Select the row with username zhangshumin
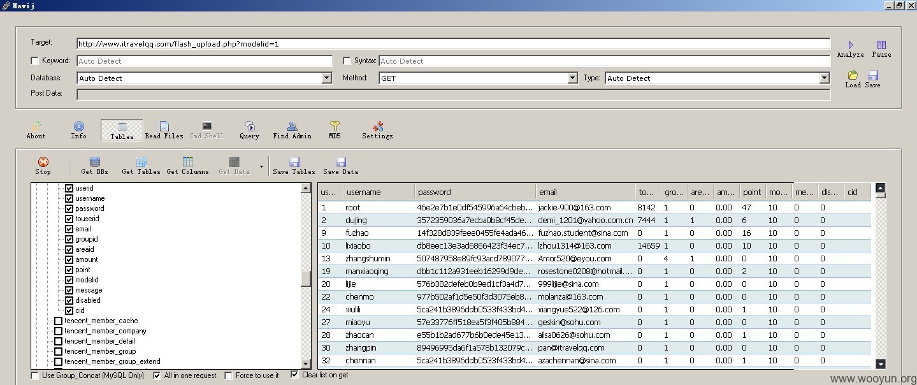 click(594, 258)
